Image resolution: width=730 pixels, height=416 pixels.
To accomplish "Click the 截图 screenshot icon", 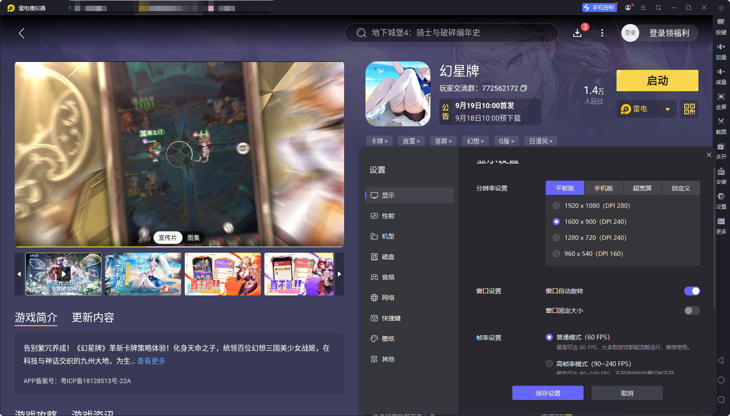I will [721, 126].
